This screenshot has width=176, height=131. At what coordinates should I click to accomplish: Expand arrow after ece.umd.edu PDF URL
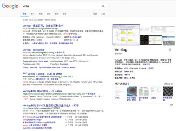[72, 77]
